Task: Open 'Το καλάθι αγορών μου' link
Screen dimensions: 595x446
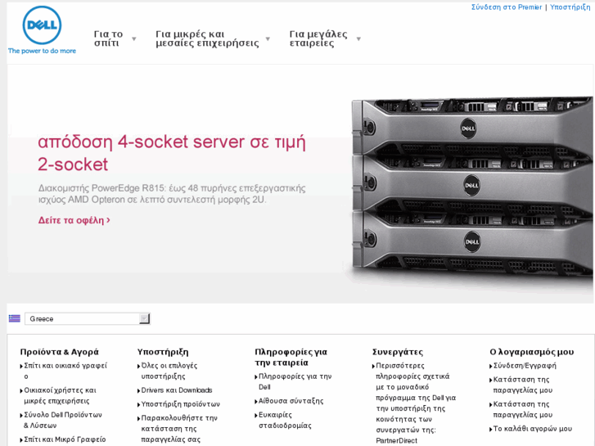Action: (x=532, y=429)
